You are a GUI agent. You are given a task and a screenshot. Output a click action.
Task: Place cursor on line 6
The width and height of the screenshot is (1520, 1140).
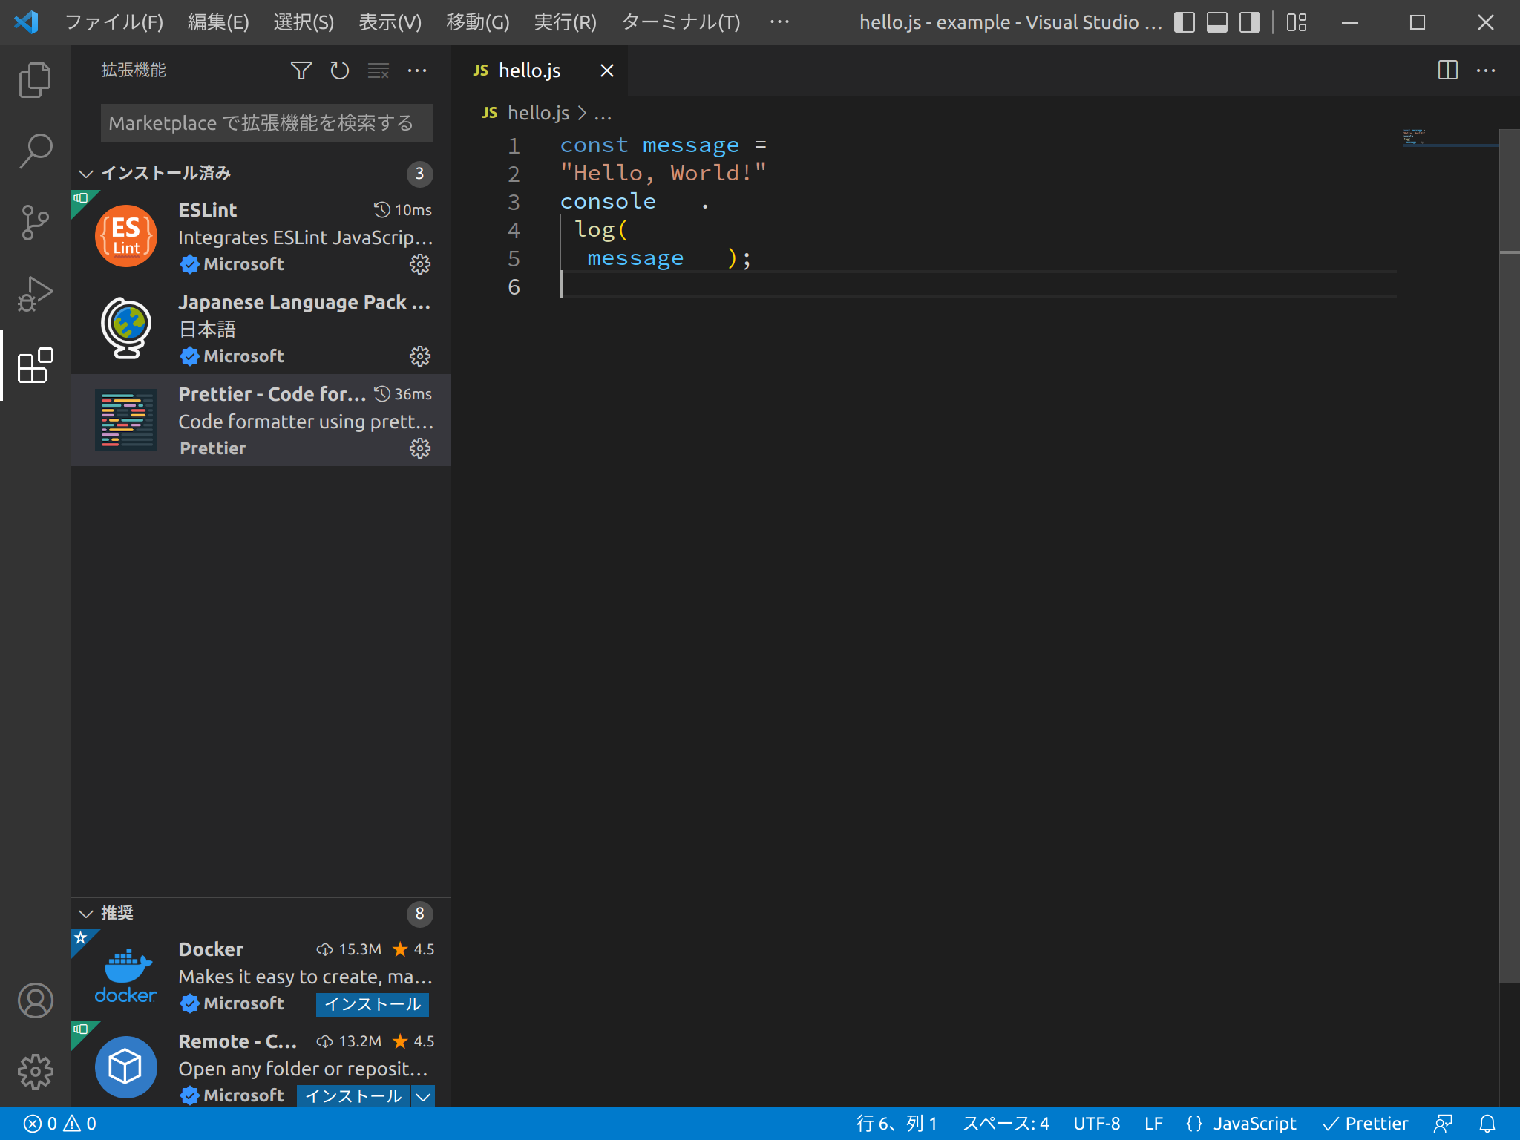pyautogui.click(x=978, y=286)
